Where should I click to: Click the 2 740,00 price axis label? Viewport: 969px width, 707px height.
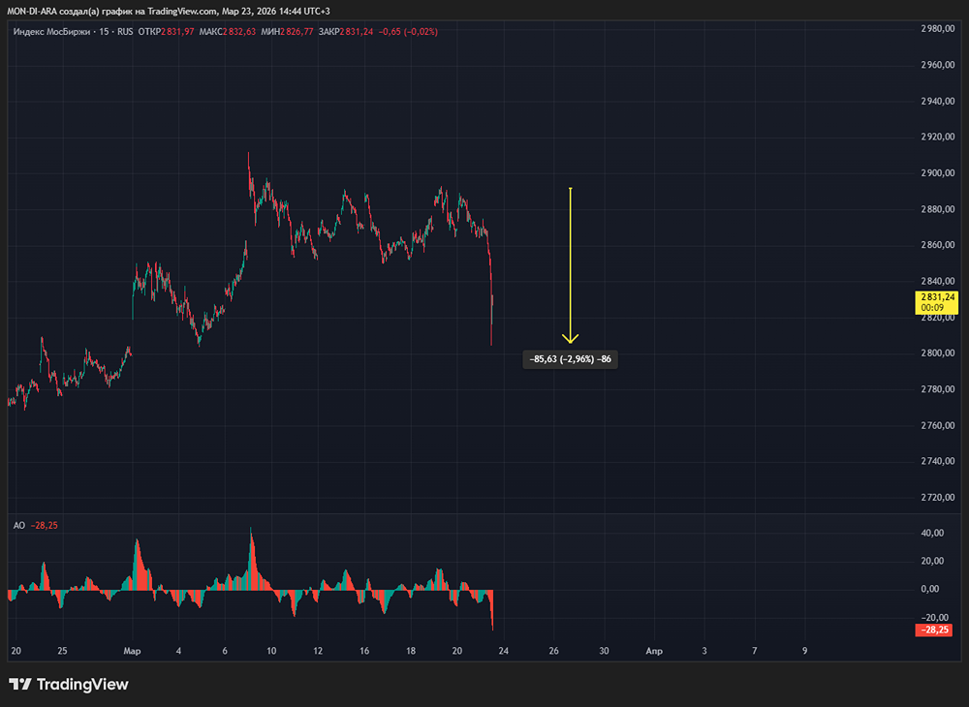(937, 461)
